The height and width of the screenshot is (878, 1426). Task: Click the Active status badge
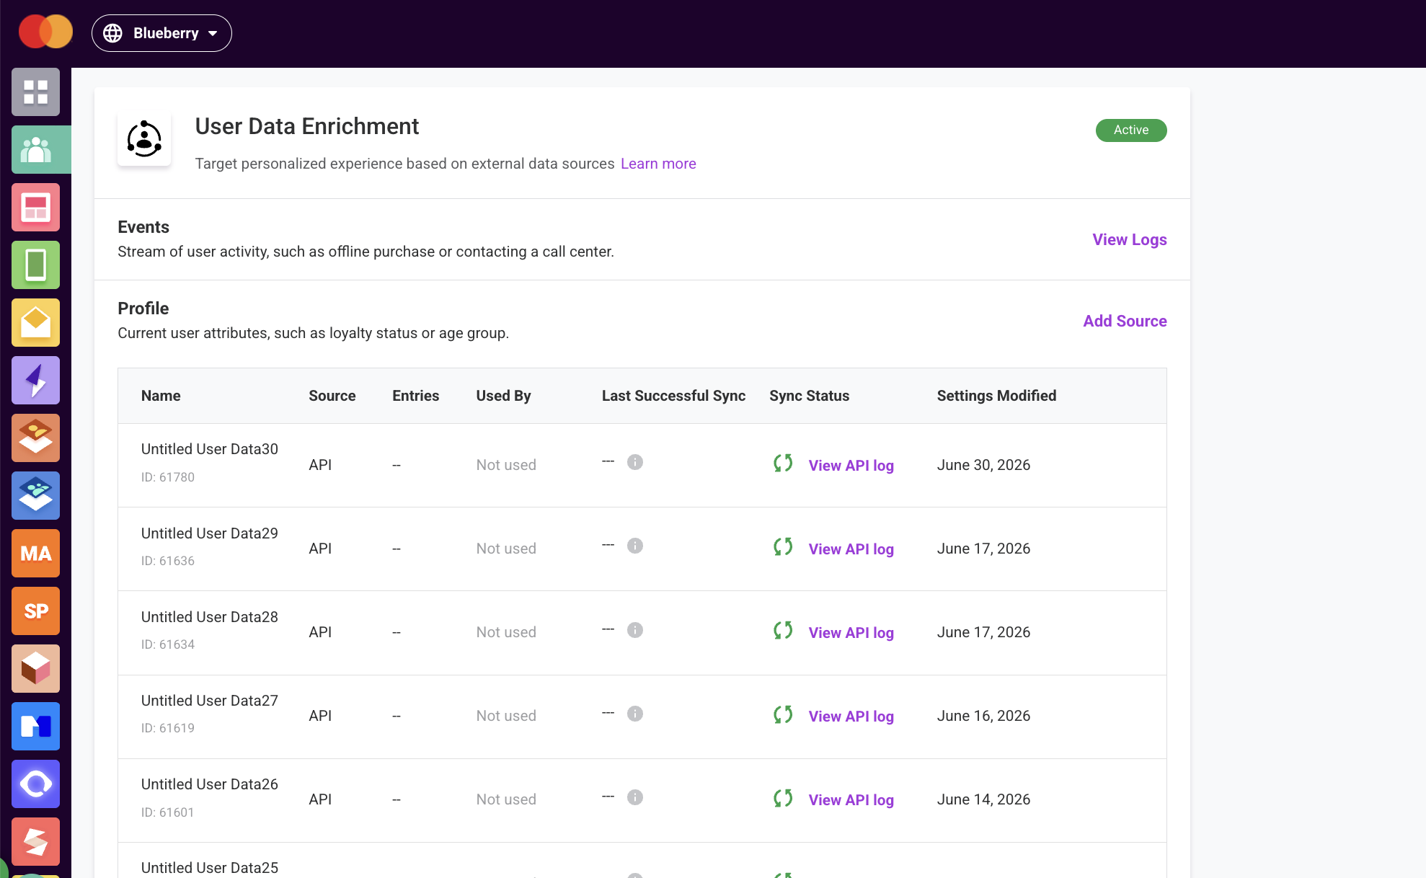pos(1131,130)
